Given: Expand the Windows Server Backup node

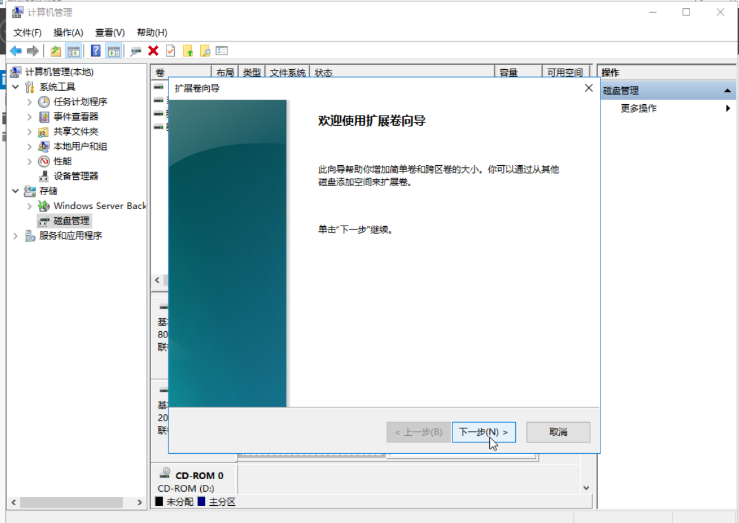Looking at the screenshot, I should [29, 206].
